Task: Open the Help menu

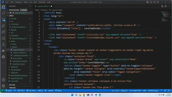Action: click(x=49, y=2)
